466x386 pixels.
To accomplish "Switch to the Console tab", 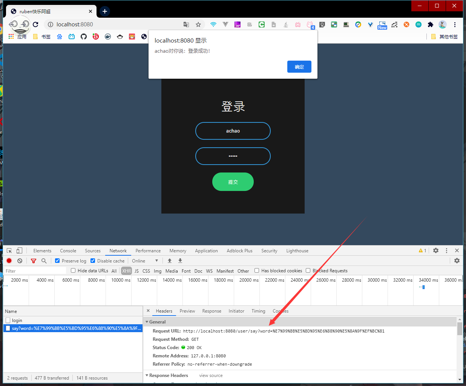I will point(68,251).
